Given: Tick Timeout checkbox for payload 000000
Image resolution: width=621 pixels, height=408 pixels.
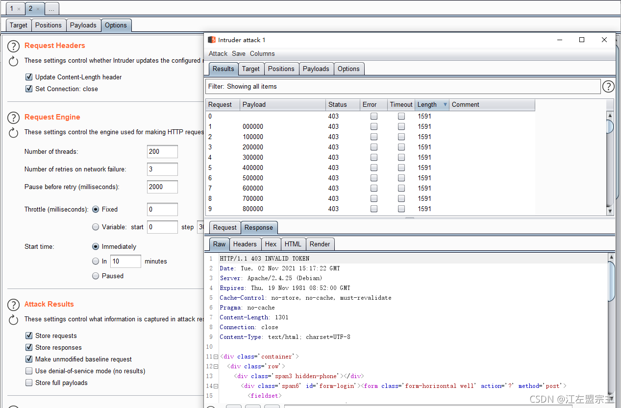Looking at the screenshot, I should point(401,126).
